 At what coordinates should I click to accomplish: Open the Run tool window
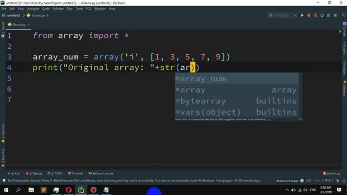[14, 173]
